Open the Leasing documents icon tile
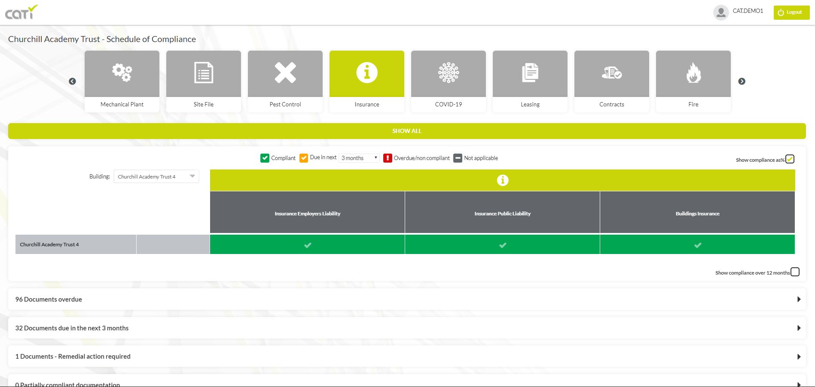The width and height of the screenshot is (815, 387). (x=530, y=73)
